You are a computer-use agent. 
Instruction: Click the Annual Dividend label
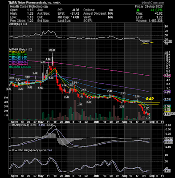(x=95, y=14)
